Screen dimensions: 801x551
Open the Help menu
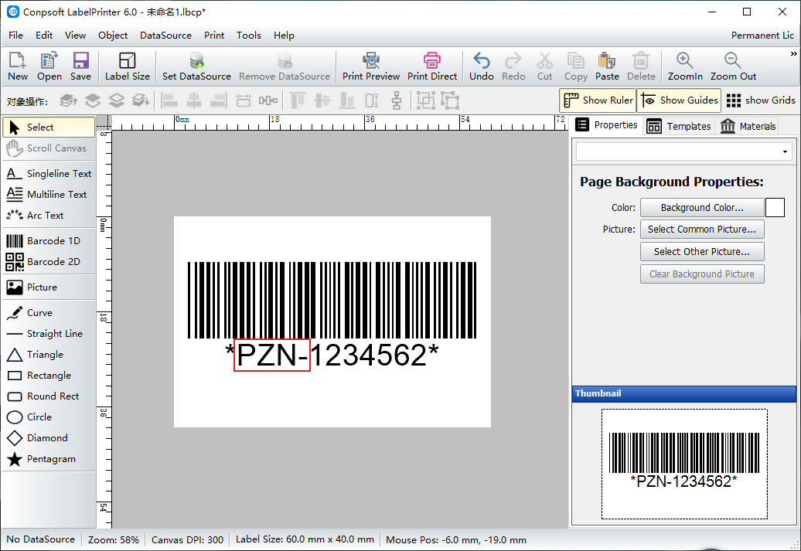point(284,36)
